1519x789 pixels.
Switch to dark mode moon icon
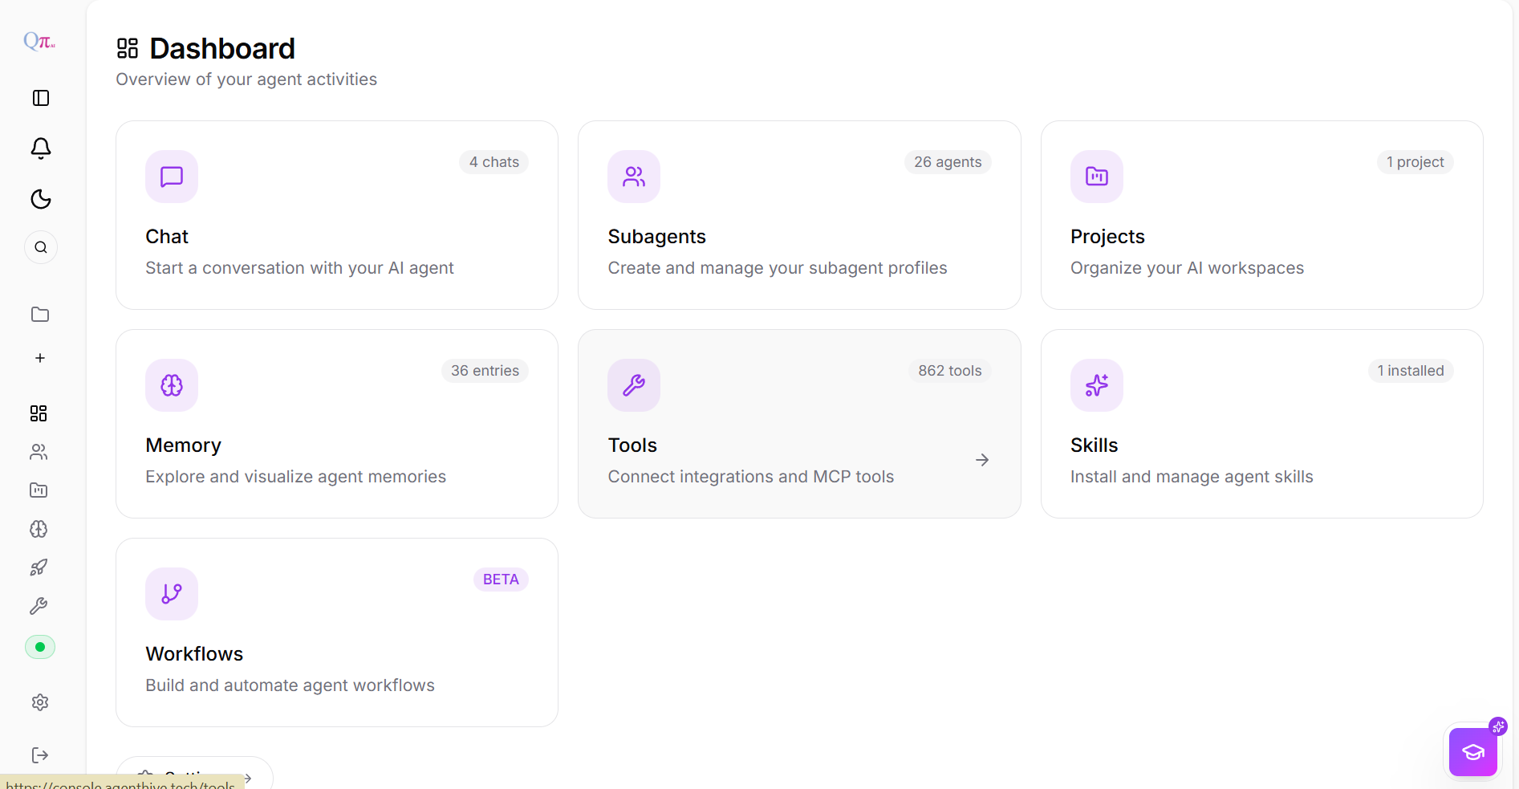(x=41, y=199)
